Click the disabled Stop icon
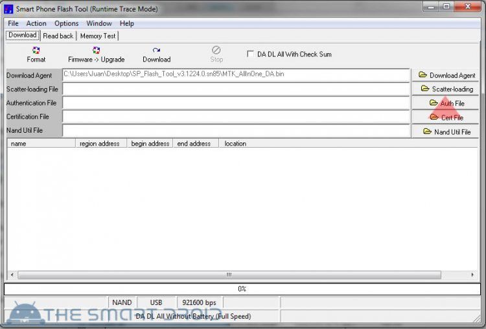 coord(216,50)
